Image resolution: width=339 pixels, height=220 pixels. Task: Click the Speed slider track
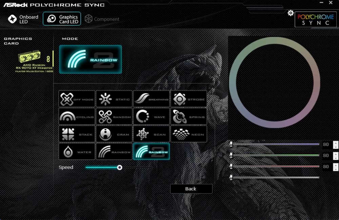(x=136, y=167)
